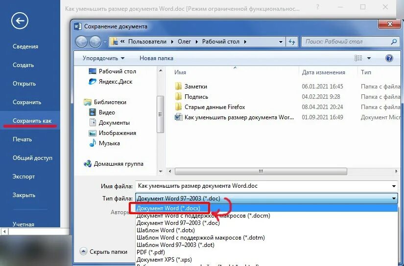Go back using the backstage back arrow
Image resolution: width=404 pixels, height=266 pixels.
pyautogui.click(x=20, y=21)
